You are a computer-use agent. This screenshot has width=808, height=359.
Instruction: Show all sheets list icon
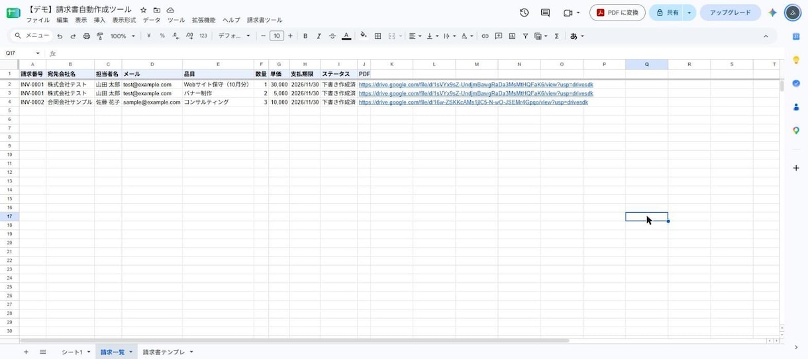click(x=43, y=352)
